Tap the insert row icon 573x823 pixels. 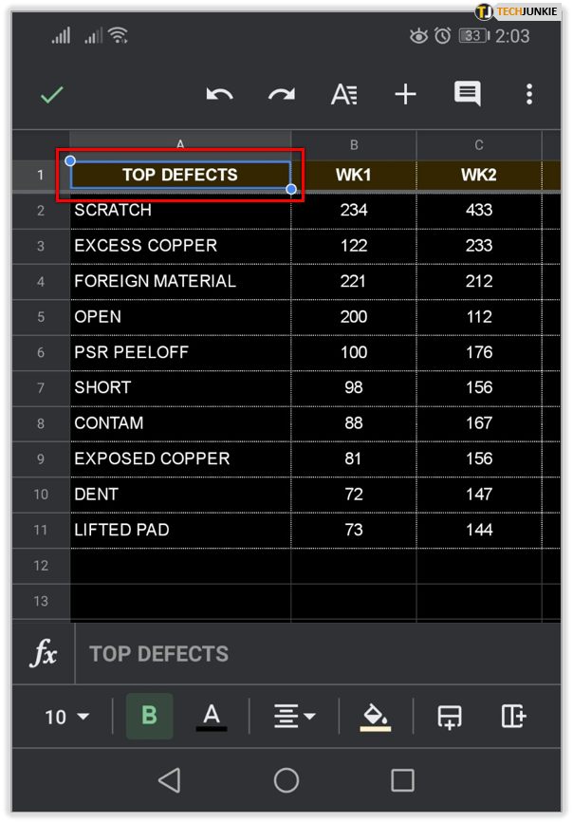tap(450, 717)
